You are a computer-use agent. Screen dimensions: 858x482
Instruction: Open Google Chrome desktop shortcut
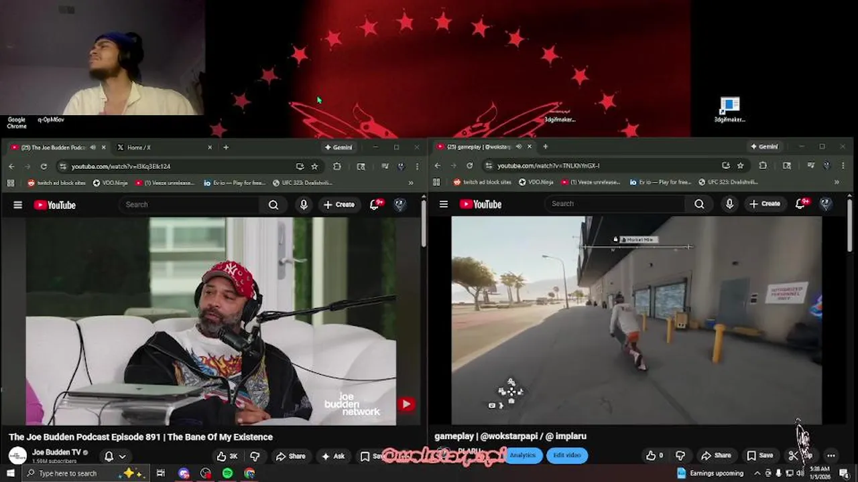pyautogui.click(x=16, y=122)
